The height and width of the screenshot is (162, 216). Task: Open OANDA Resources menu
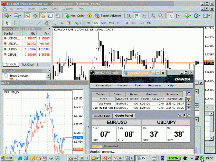(155, 85)
